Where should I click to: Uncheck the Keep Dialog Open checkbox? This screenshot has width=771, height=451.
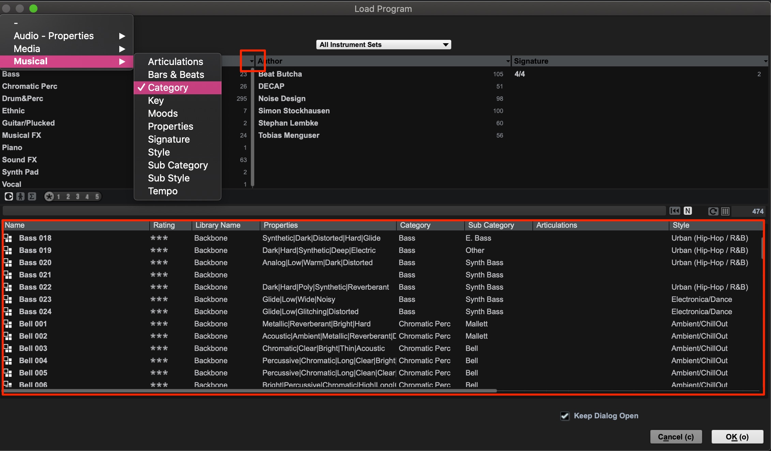565,416
